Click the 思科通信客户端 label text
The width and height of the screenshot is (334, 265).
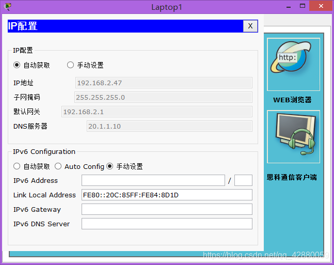[x=292, y=177]
